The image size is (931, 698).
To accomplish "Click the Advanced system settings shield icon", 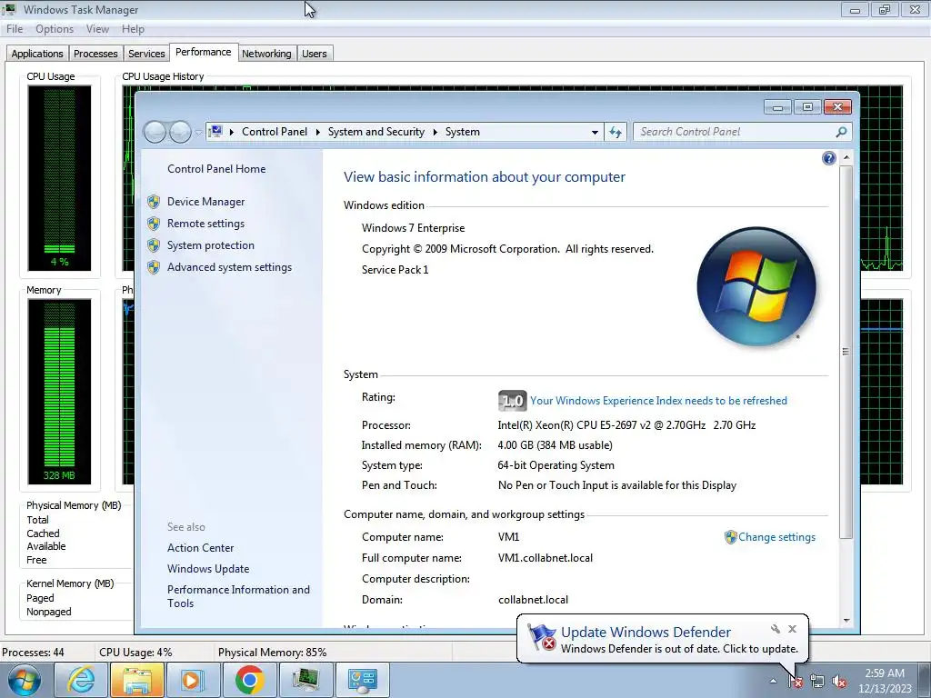I will (154, 268).
